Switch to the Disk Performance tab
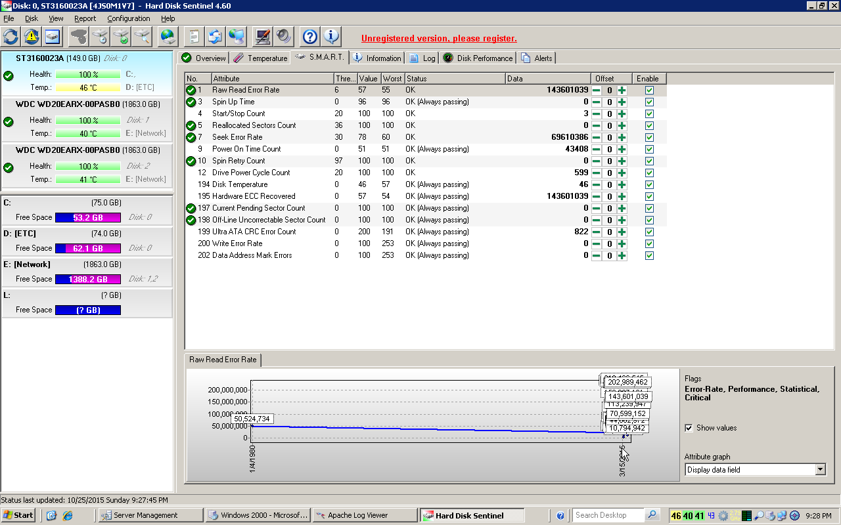 478,58
